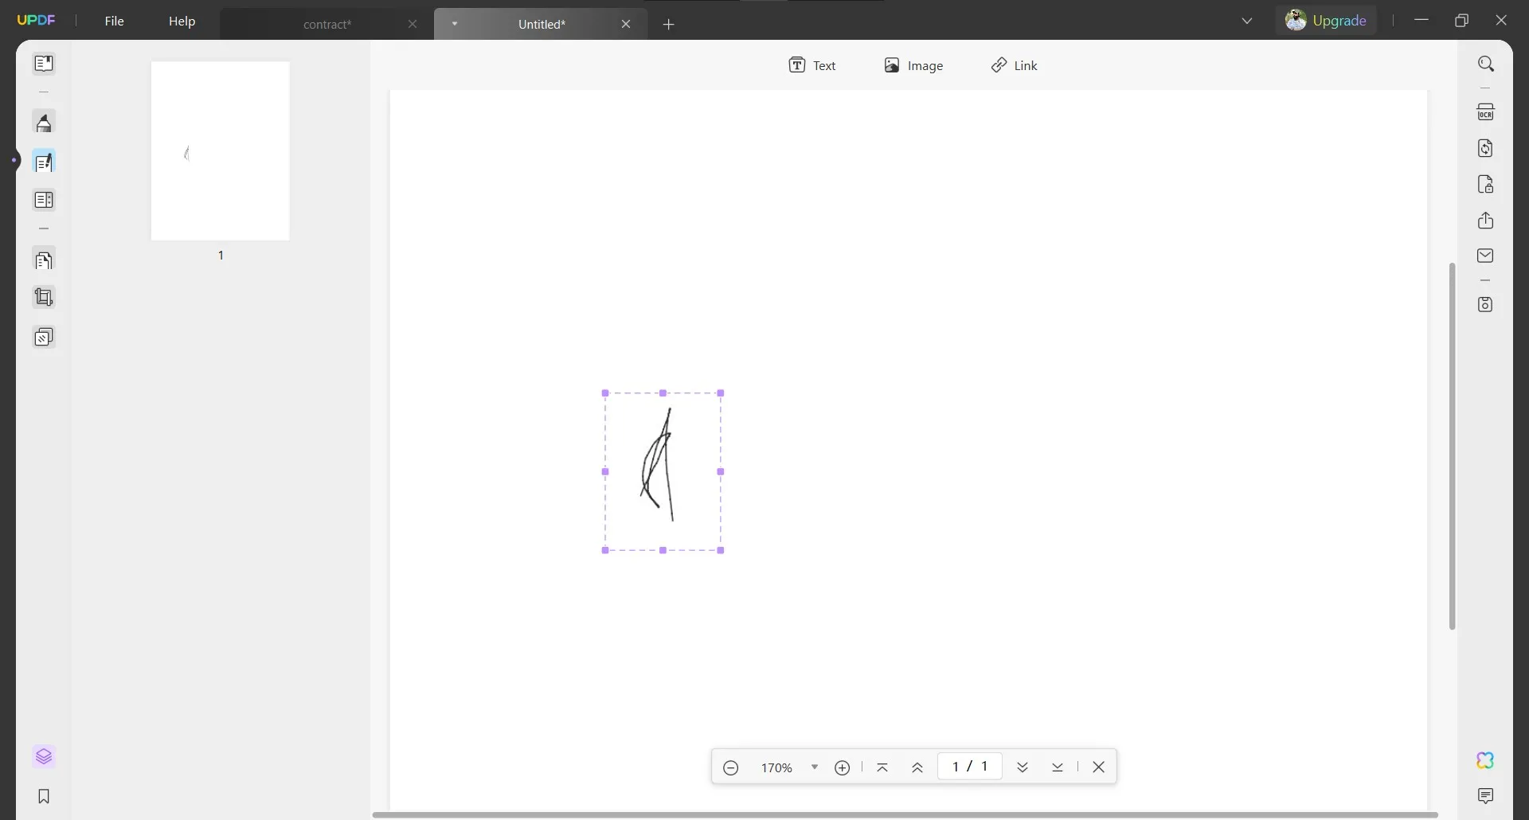Open the Reader mode icon
Image resolution: width=1529 pixels, height=820 pixels.
pyautogui.click(x=44, y=64)
